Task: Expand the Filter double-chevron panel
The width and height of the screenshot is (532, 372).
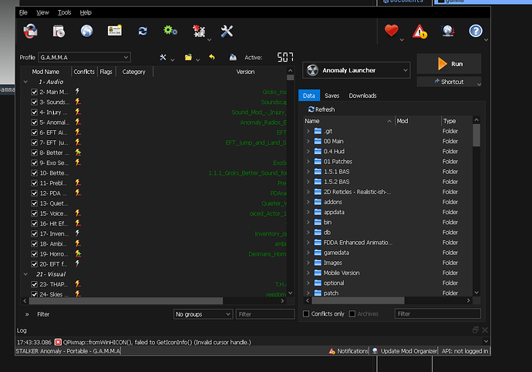Action: coord(27,314)
